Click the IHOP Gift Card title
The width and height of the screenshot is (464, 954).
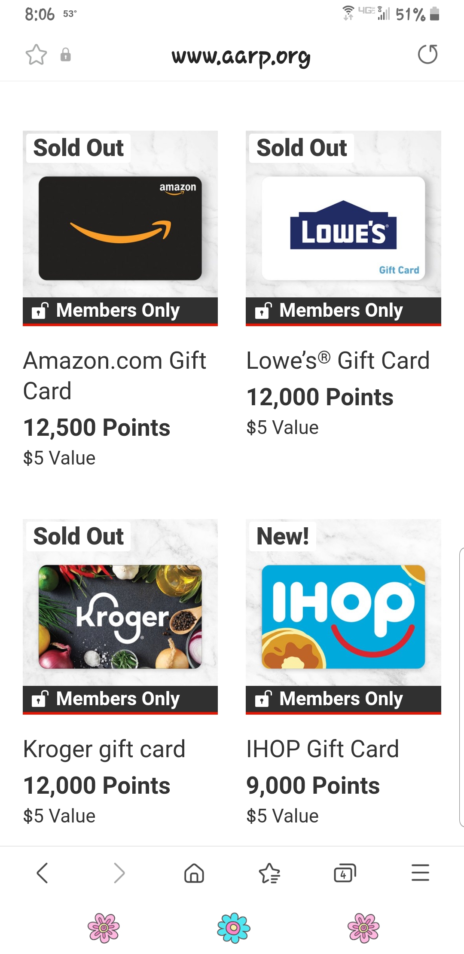pos(323,749)
